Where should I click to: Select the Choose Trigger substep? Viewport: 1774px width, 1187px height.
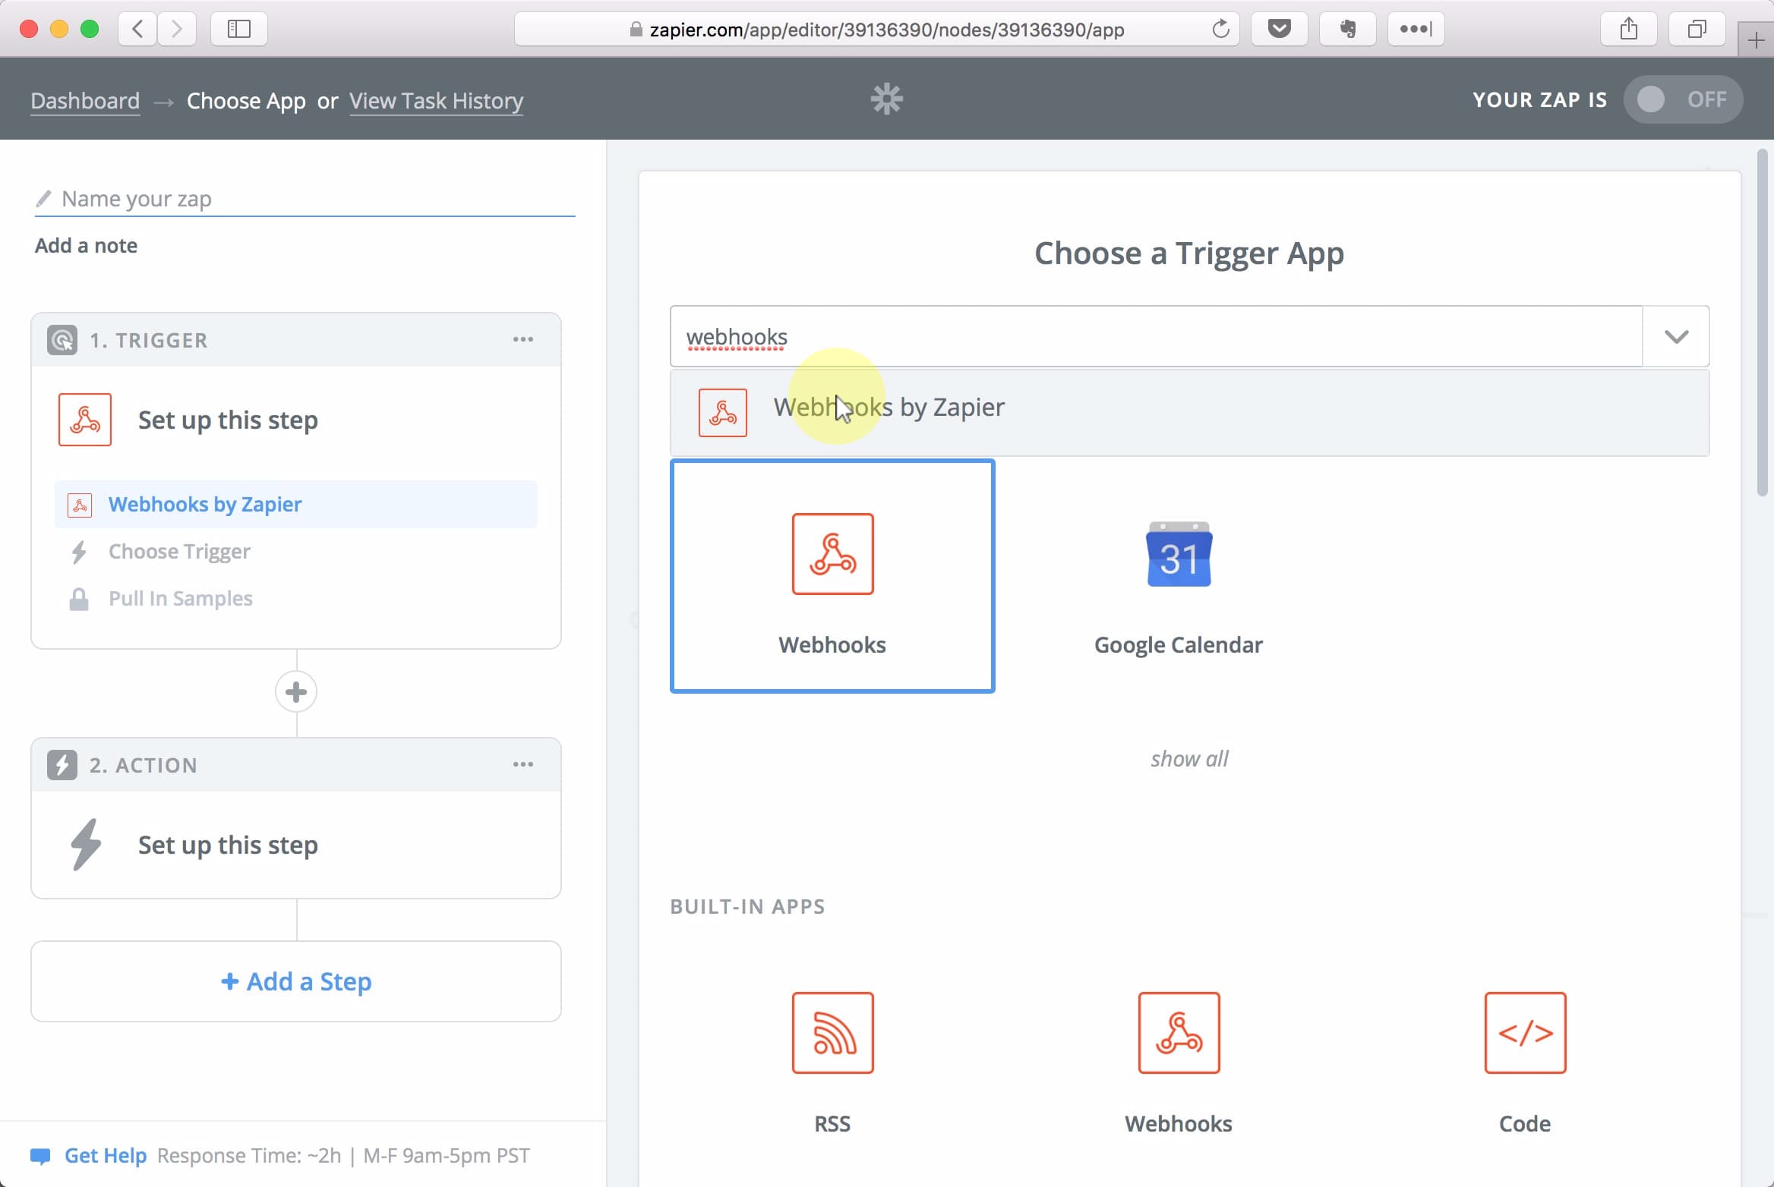pyautogui.click(x=179, y=551)
